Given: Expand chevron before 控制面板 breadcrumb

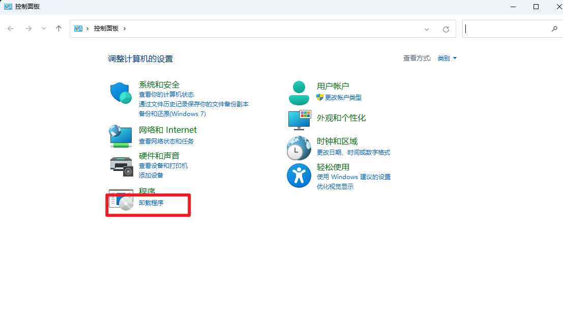Looking at the screenshot, I should point(87,29).
